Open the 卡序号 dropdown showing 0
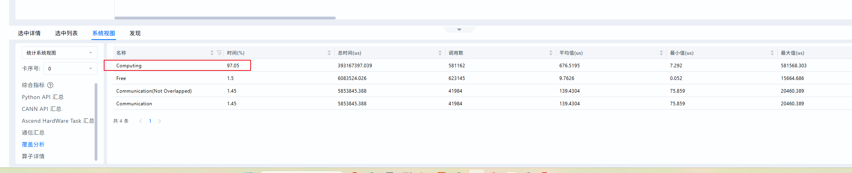Viewport: 852px width, 173px height. pos(70,68)
